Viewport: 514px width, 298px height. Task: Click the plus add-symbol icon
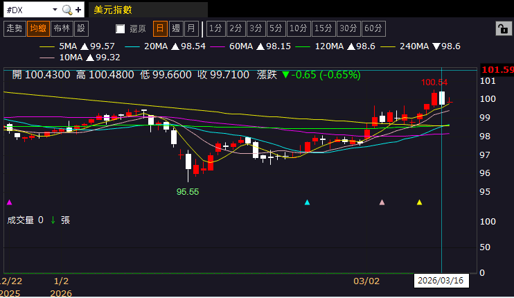point(78,10)
